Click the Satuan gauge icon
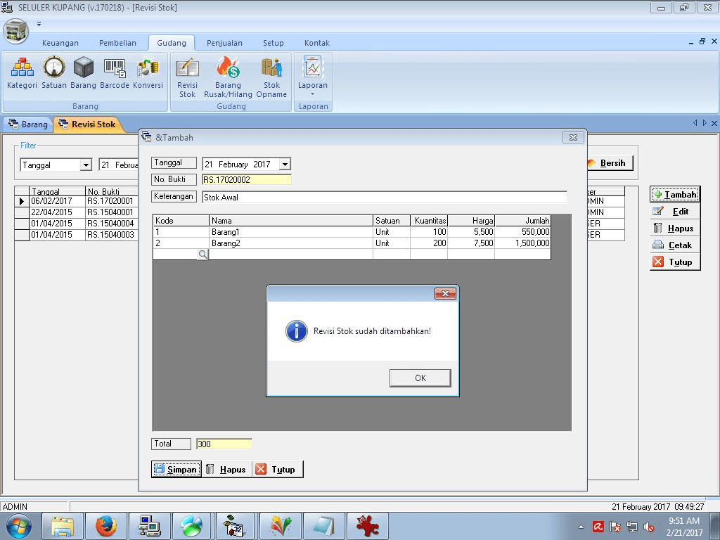The width and height of the screenshot is (720, 540). point(54,73)
